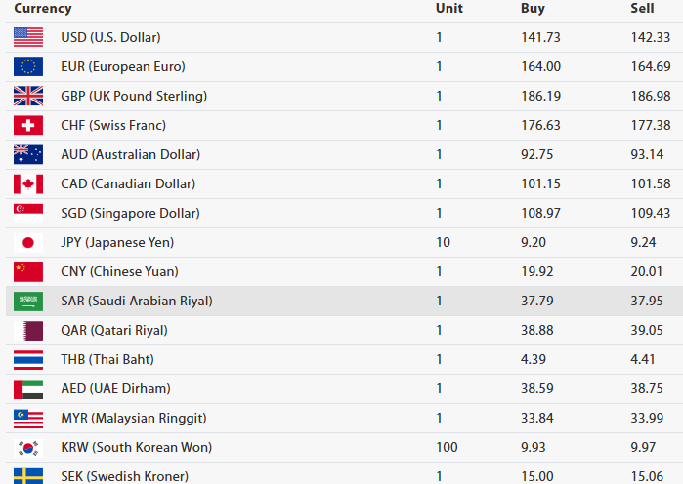
Task: Click the USD buy rate 141.73
Action: coord(540,37)
